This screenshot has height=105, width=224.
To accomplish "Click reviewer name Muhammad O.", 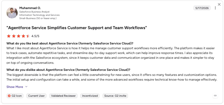I will tap(30, 8).
